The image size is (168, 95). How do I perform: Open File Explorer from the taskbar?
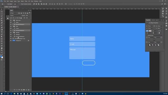(x=14, y=94)
